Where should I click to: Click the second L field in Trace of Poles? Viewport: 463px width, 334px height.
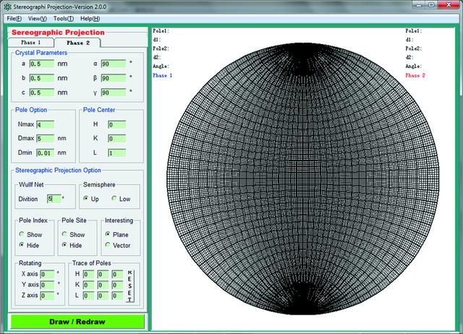[x=103, y=296]
